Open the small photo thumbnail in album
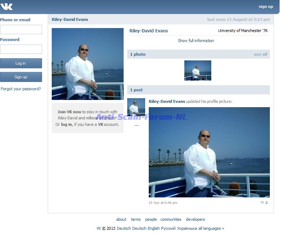The width and height of the screenshot is (281, 233). [198, 70]
